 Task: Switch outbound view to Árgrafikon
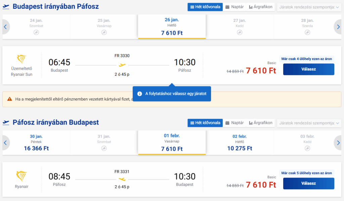(261, 7)
